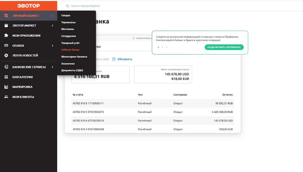Open Лента новостей via its feed icon
The height and width of the screenshot is (172, 303).
[x=6, y=55]
